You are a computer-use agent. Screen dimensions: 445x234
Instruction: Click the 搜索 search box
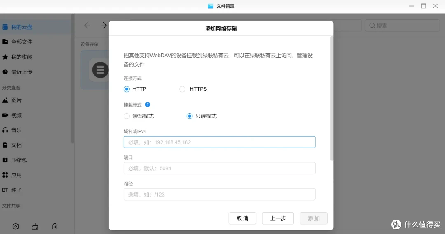[403, 25]
